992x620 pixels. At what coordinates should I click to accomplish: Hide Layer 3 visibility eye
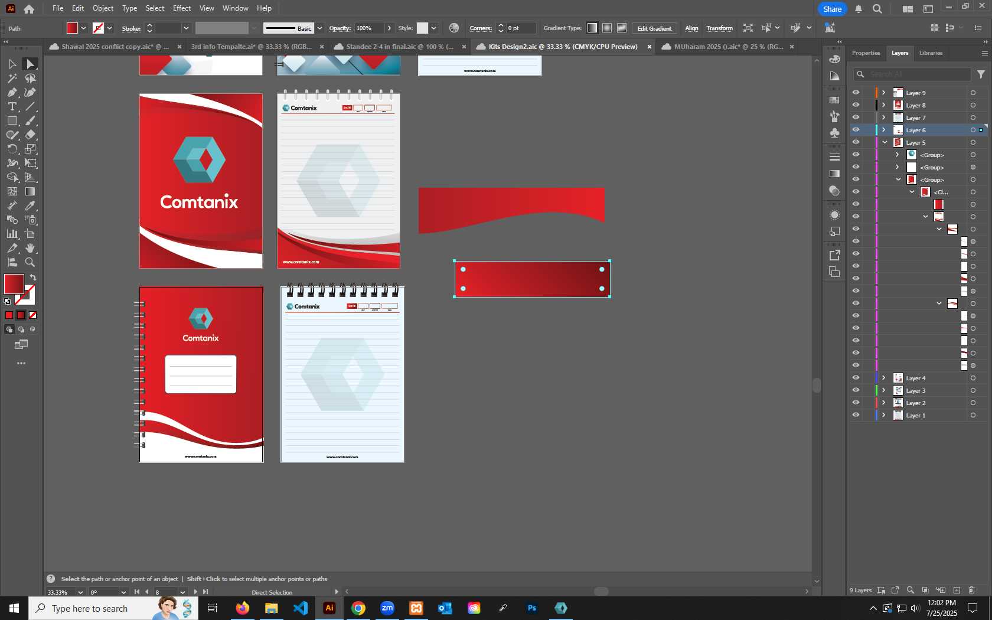pyautogui.click(x=856, y=390)
